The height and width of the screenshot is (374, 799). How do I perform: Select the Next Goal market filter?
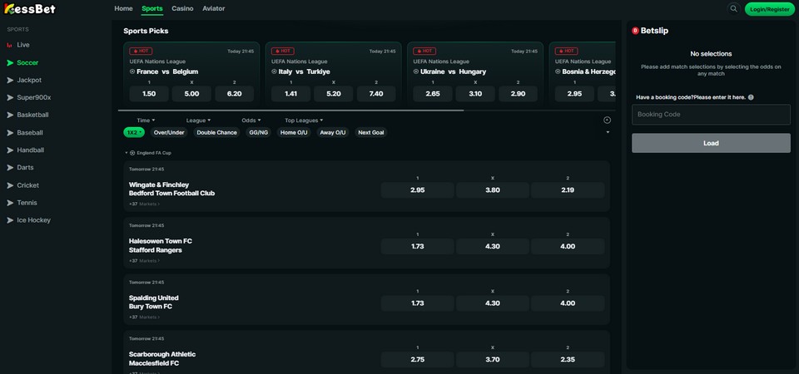tap(371, 132)
